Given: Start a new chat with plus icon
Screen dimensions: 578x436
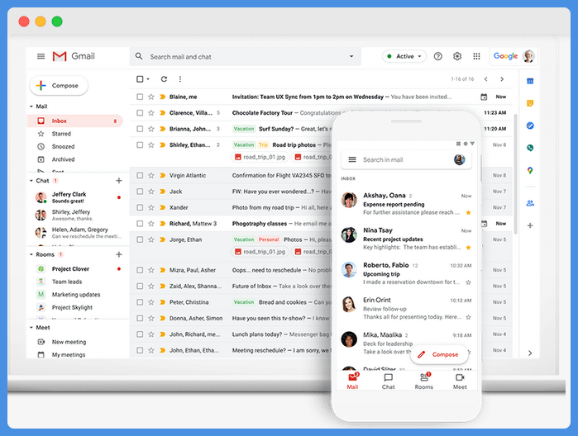Looking at the screenshot, I should click(119, 181).
